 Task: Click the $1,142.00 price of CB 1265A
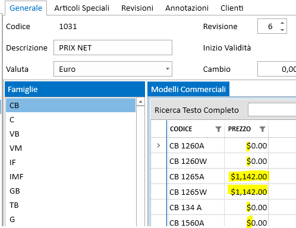coord(247,176)
